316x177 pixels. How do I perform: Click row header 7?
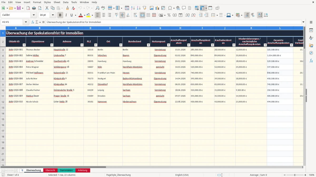tap(3, 73)
